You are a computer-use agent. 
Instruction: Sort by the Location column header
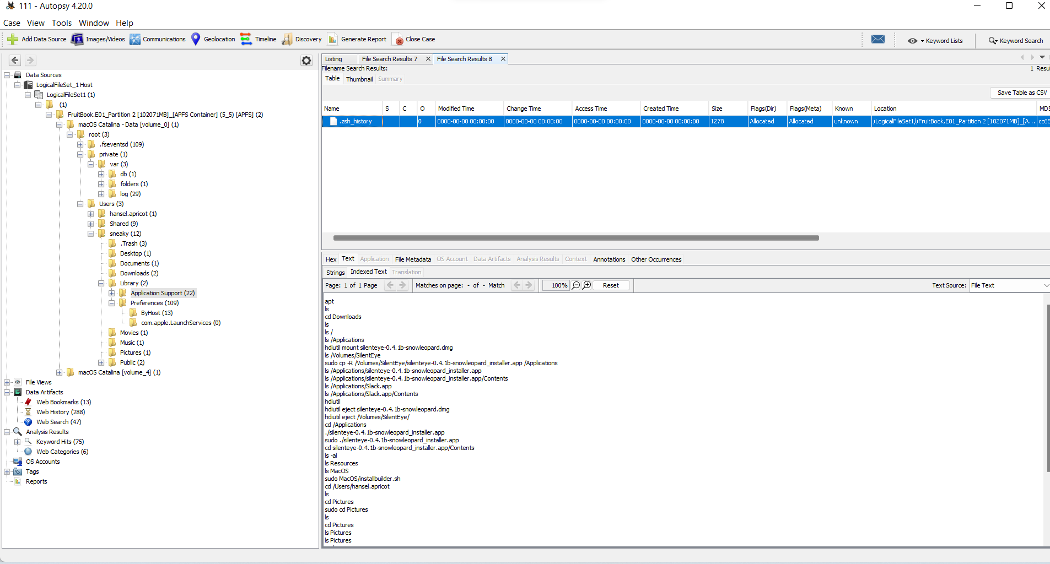pos(954,109)
